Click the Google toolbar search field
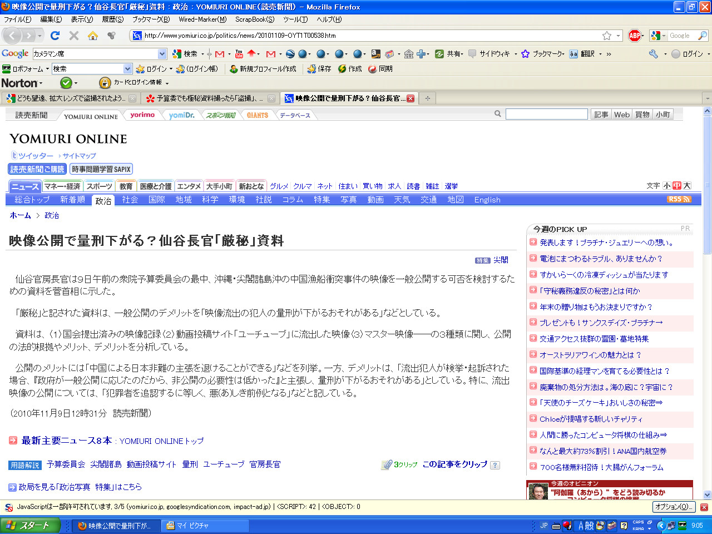 point(95,54)
